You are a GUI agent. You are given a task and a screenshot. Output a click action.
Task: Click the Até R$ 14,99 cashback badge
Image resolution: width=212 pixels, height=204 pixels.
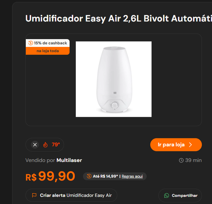115,176
